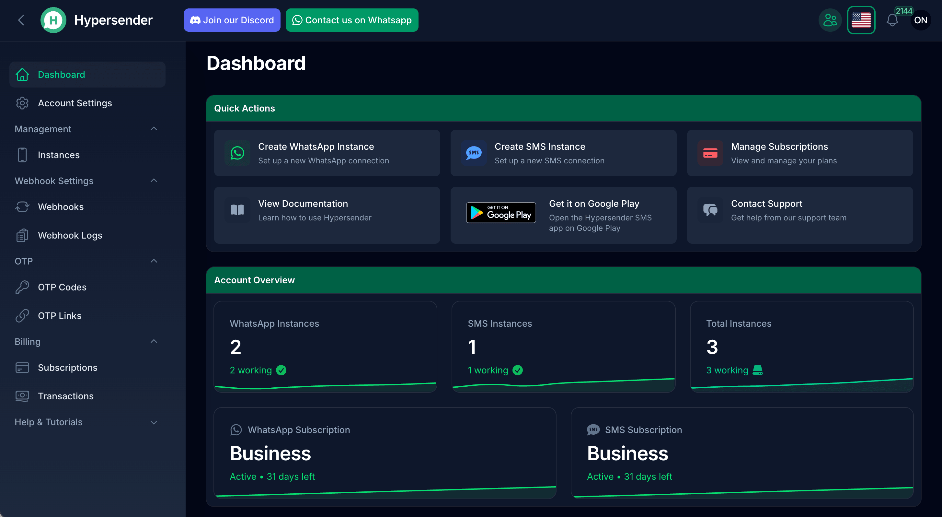Image resolution: width=942 pixels, height=517 pixels.
Task: Open OTP Links in the sidebar
Action: (87, 316)
